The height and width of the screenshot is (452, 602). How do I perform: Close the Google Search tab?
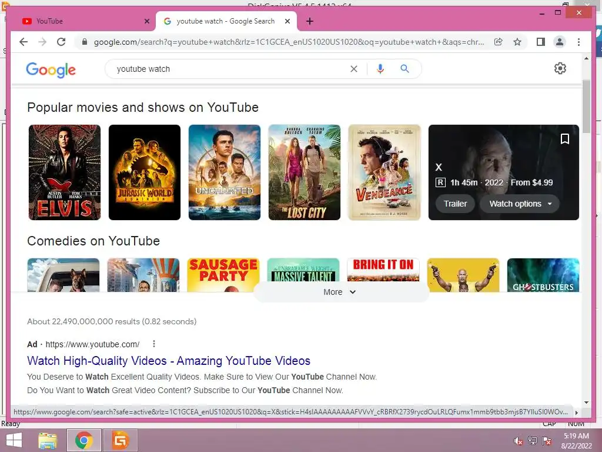(287, 22)
